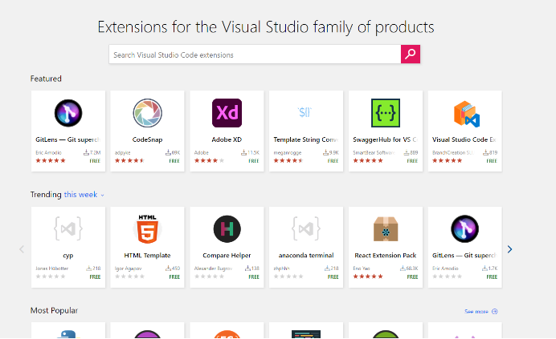Click publisher name meganrogge

click(287, 152)
